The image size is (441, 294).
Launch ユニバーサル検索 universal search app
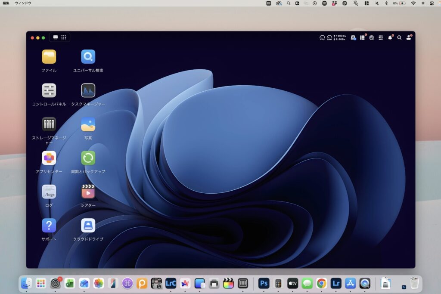point(88,57)
